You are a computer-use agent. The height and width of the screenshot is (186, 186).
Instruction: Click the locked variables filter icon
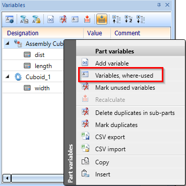pyautogui.click(x=36, y=19)
